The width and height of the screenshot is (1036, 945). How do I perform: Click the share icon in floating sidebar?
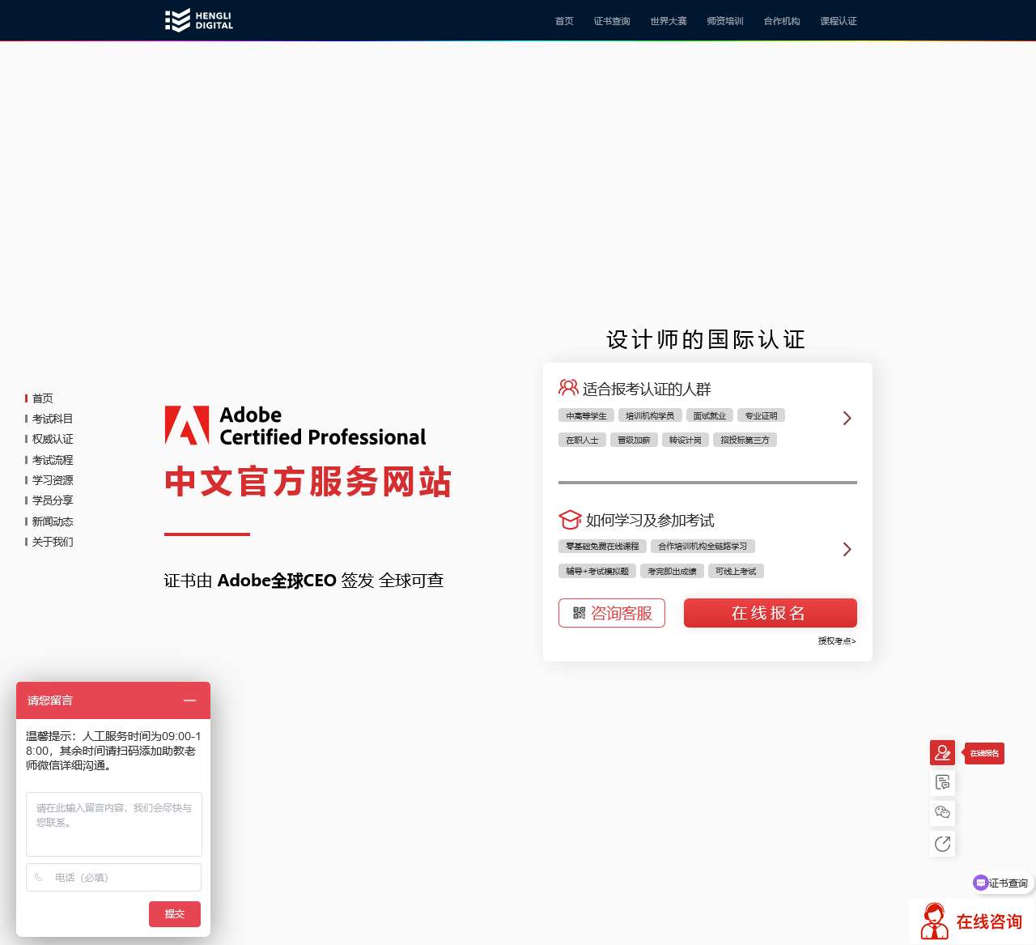[942, 844]
